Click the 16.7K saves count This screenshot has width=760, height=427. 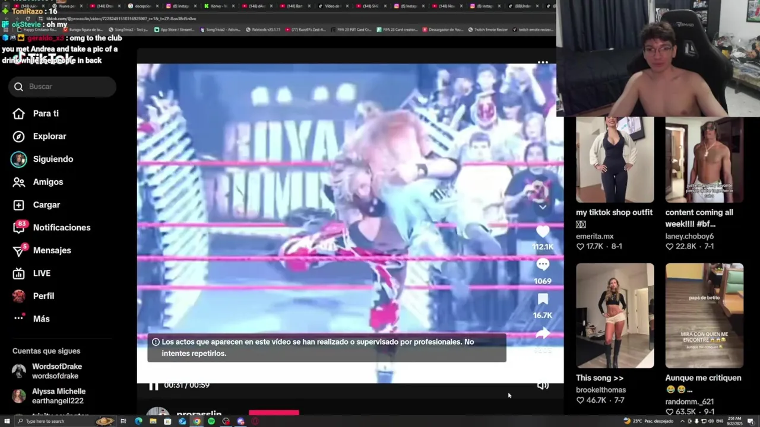(x=543, y=316)
